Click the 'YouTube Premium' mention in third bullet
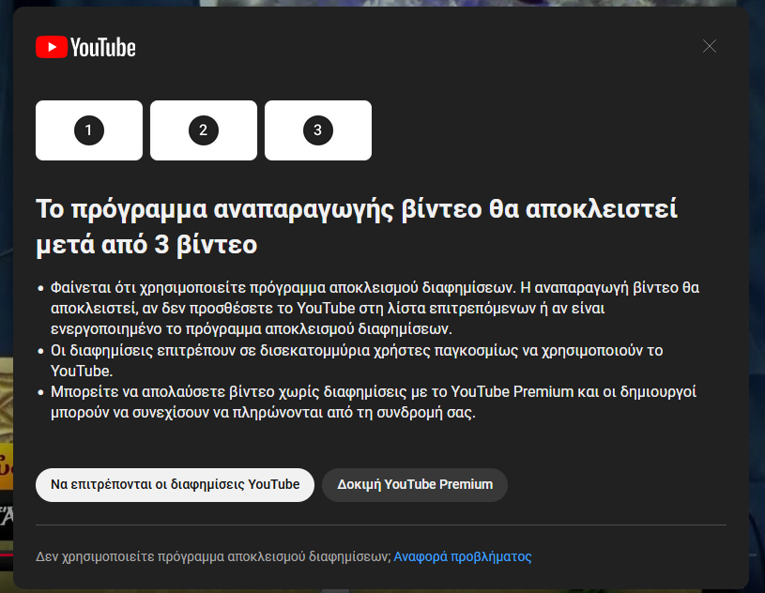Screen dimensions: 765x593 coord(512,392)
